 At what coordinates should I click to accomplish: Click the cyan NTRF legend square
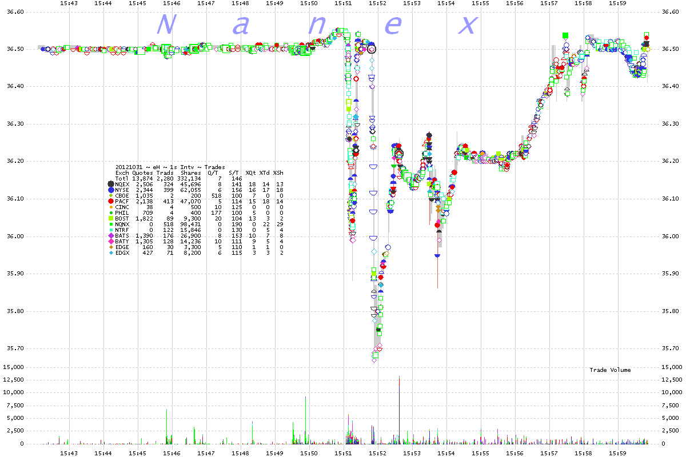click(x=110, y=230)
